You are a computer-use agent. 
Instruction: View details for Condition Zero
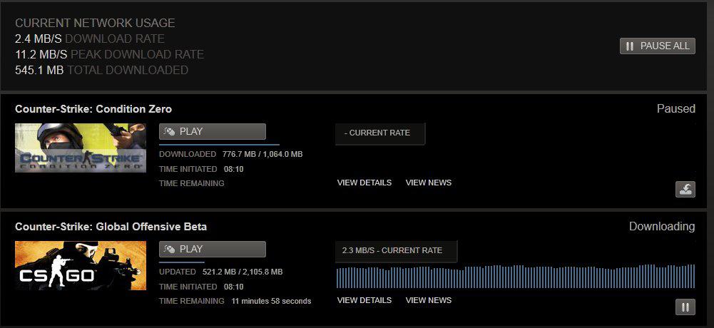364,183
